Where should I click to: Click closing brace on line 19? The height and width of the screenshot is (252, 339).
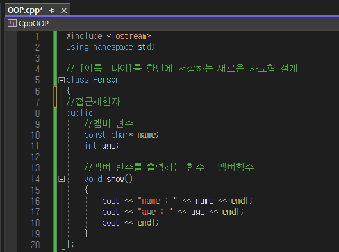(x=86, y=233)
